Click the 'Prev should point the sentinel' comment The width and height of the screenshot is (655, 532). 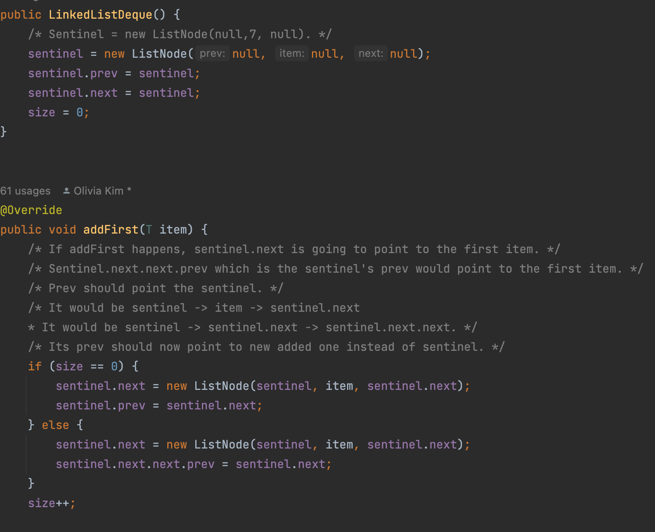point(155,288)
